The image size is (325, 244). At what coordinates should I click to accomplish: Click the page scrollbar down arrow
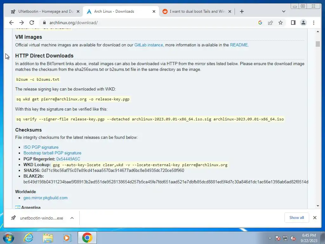318,206
